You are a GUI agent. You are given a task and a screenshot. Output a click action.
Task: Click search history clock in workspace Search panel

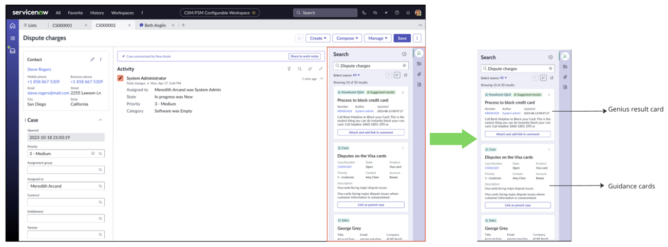click(404, 54)
